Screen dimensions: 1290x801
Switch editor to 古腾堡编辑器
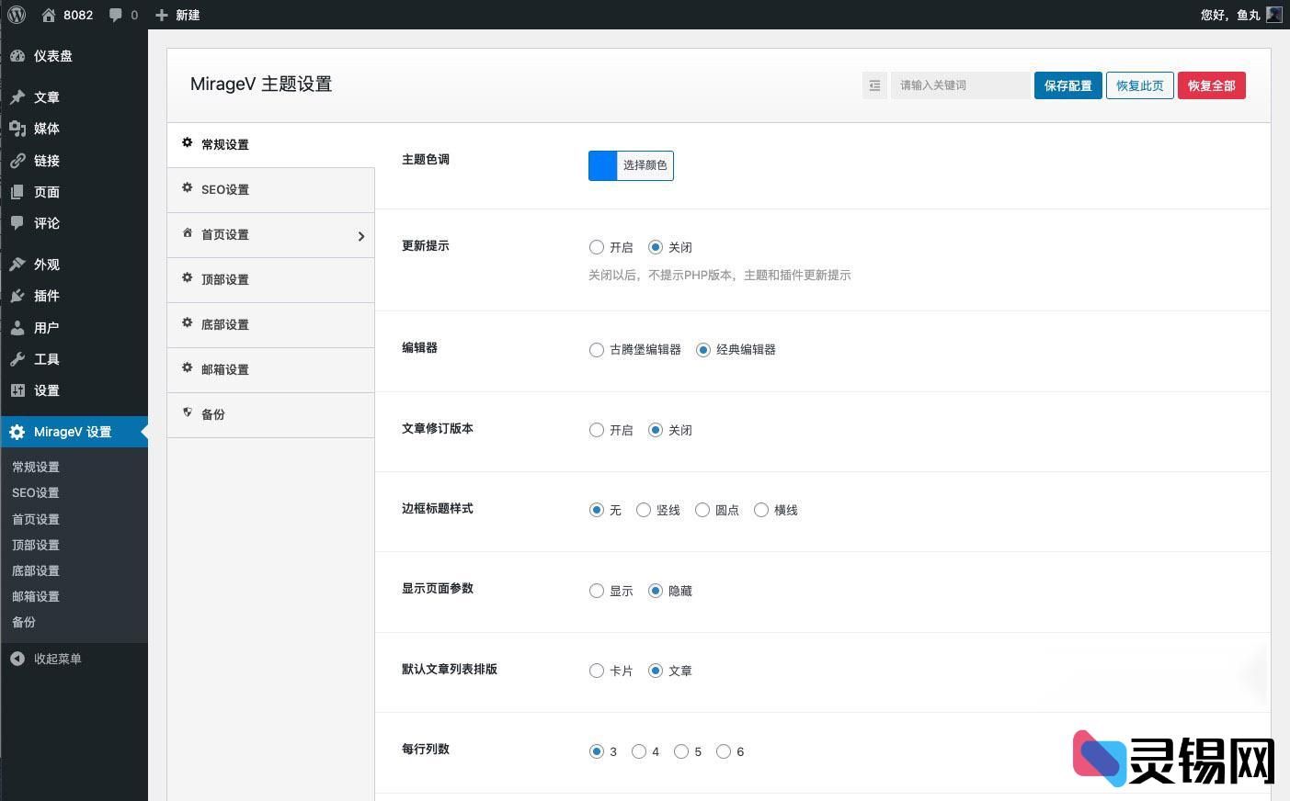coord(596,349)
